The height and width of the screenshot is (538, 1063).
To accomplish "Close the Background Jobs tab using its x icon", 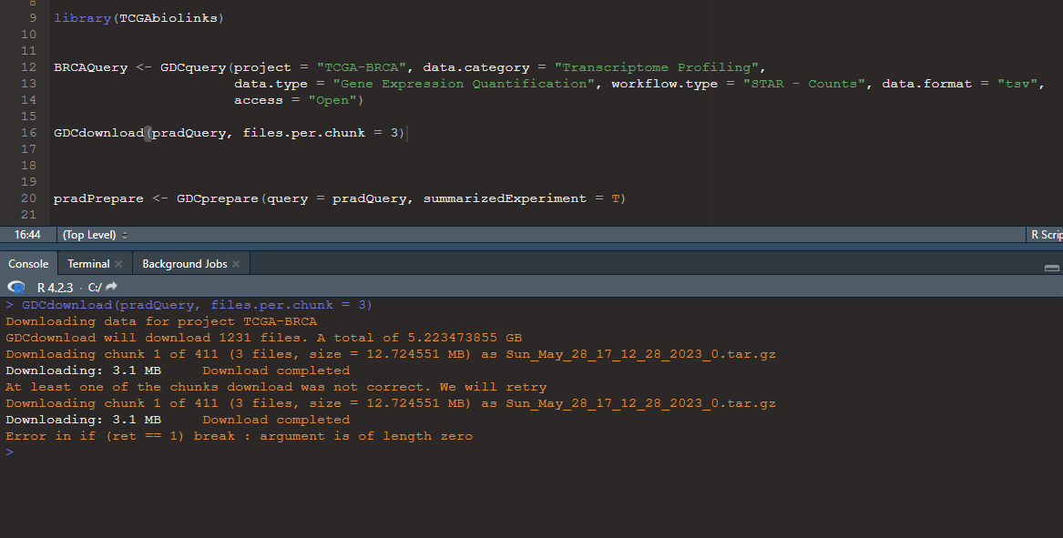I will click(235, 262).
